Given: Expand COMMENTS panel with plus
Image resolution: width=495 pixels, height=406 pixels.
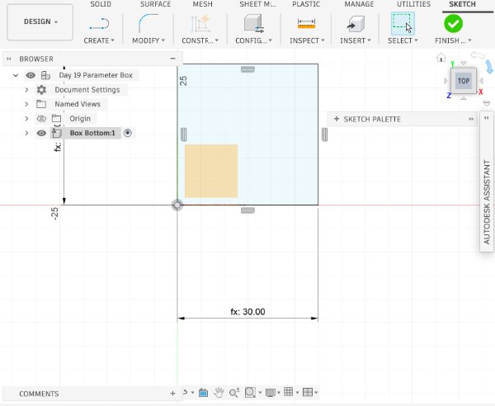Looking at the screenshot, I should [172, 394].
